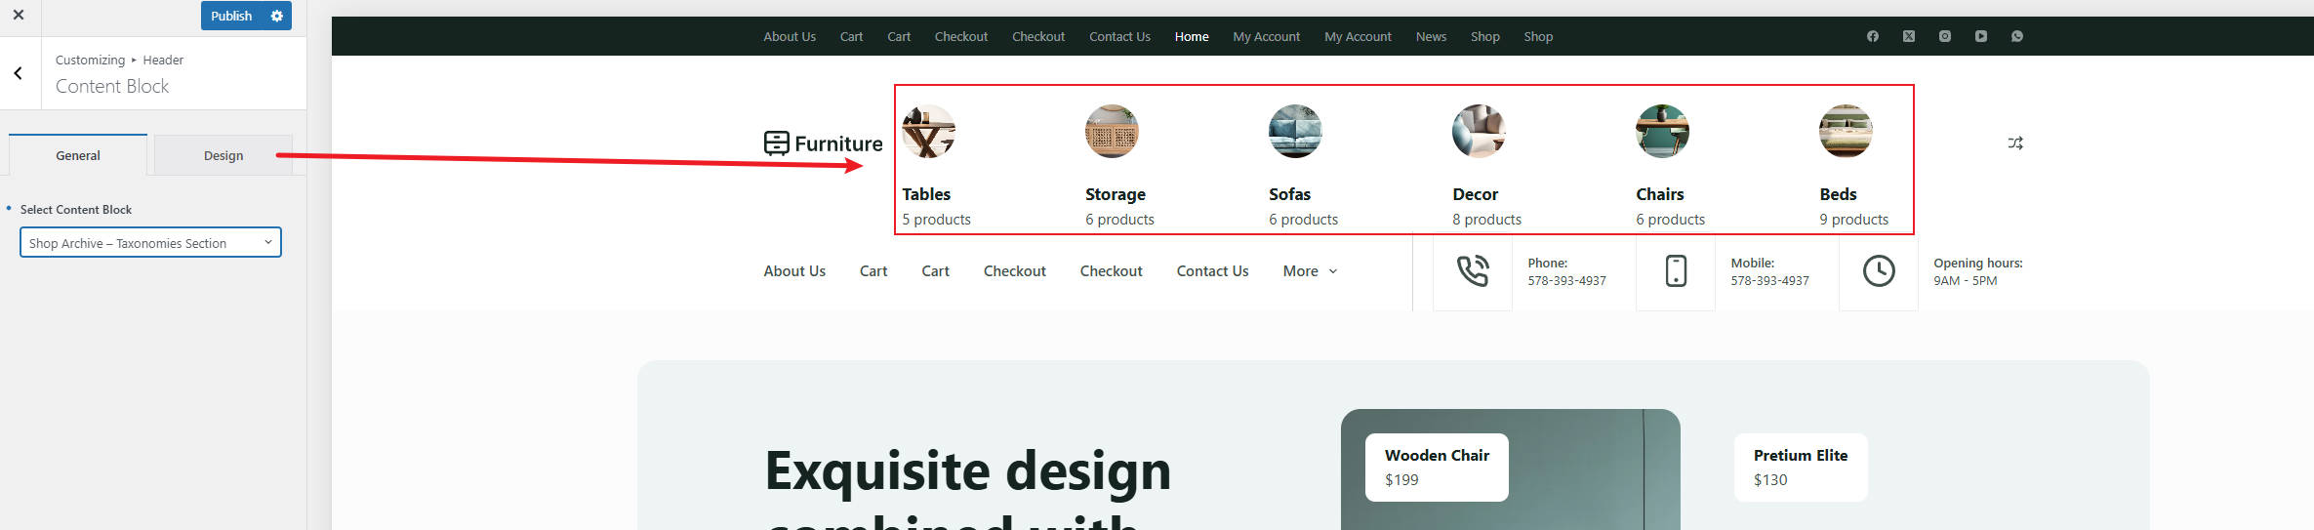The width and height of the screenshot is (2314, 530).
Task: Click the Header breadcrumb in Customizing path
Action: pos(163,61)
